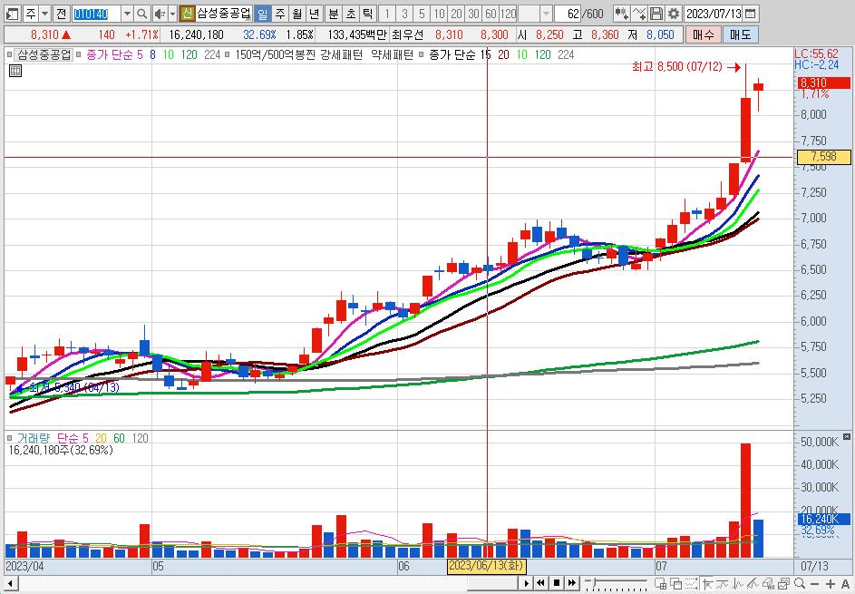Screen dimensions: 855x594
Task: Click the dotted range selection icon at the bottom
Action: pos(691,584)
